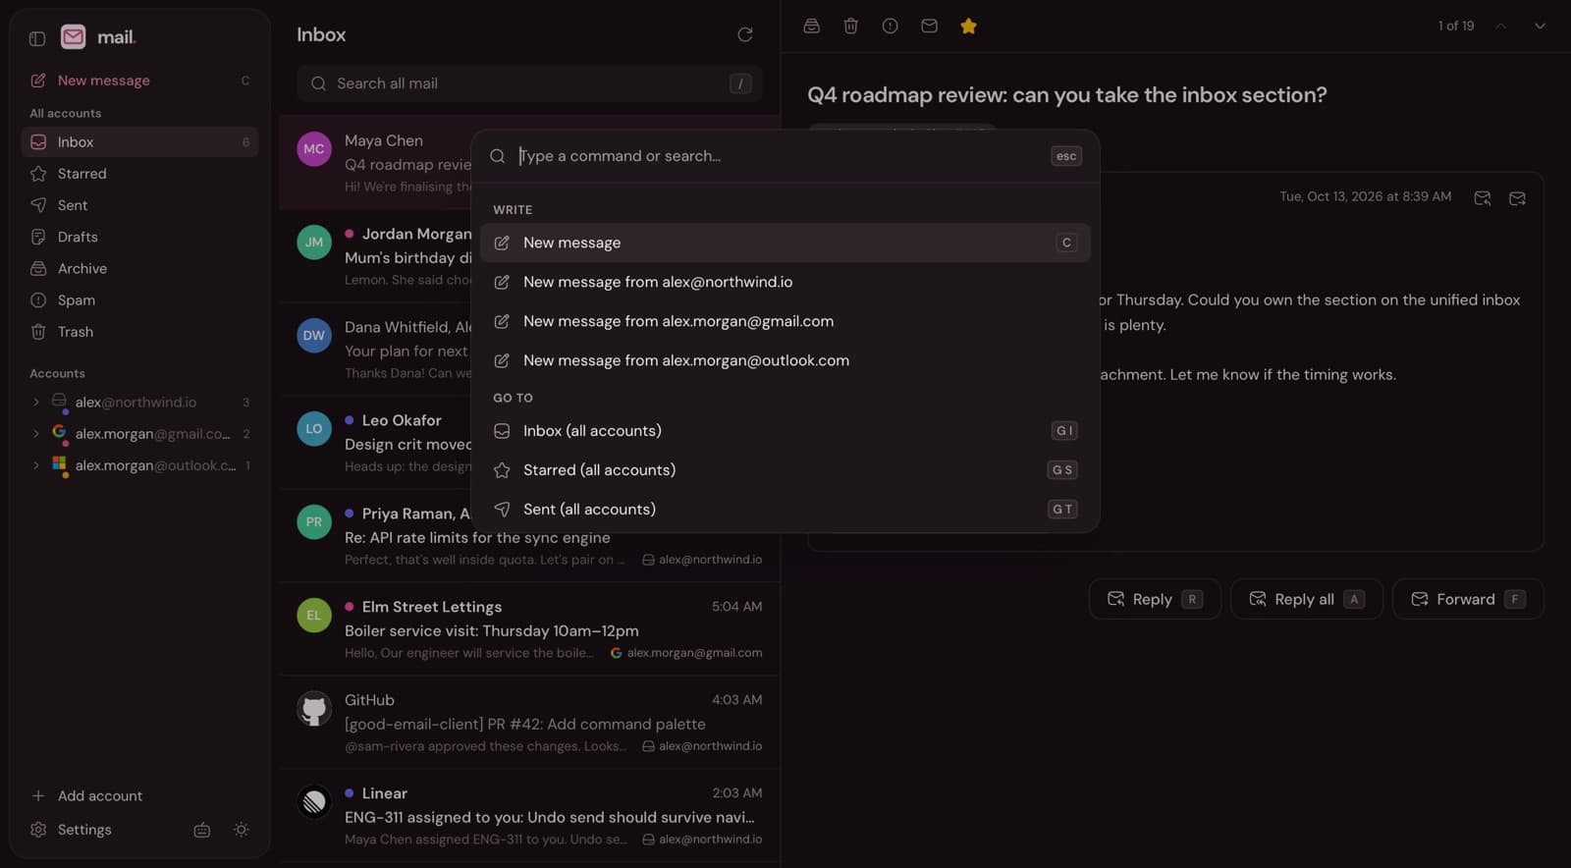Expand the alex.morgan@outlook.com account
The image size is (1571, 868).
36,465
